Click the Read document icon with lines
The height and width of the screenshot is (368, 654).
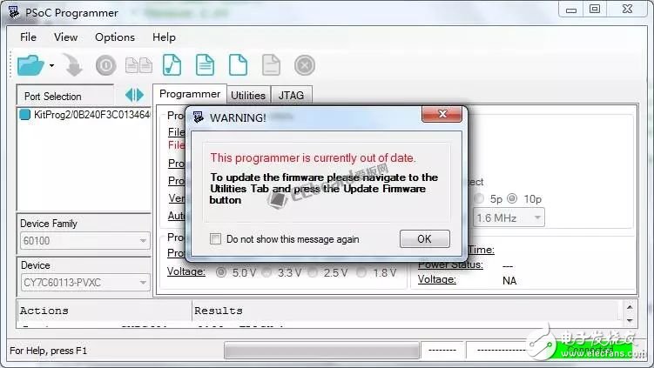click(x=205, y=65)
